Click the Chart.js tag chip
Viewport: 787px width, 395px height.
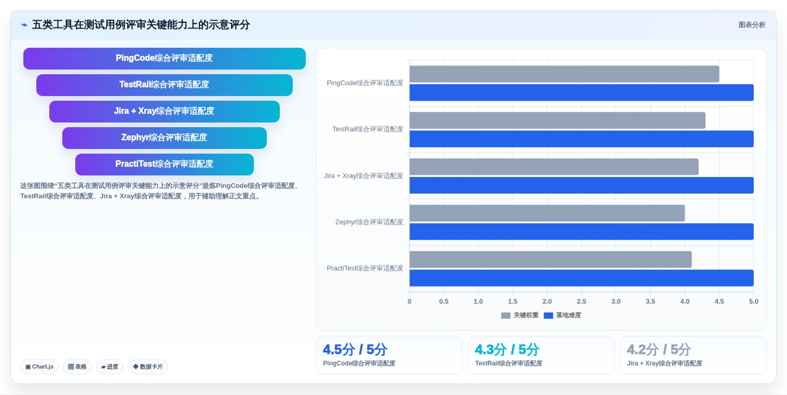39,367
